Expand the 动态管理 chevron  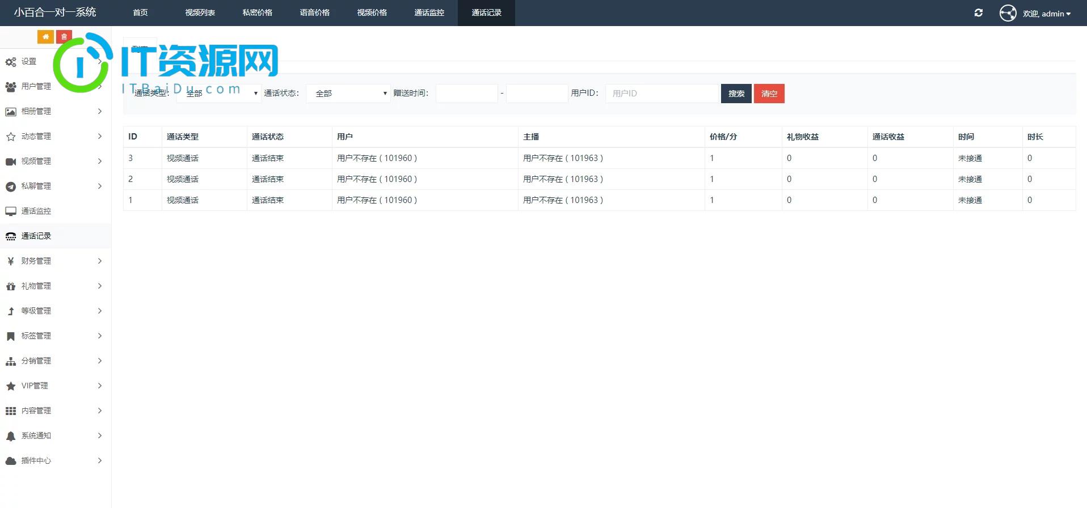(x=100, y=136)
